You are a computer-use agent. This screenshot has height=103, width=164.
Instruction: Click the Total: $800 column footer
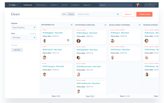[x=90, y=96]
